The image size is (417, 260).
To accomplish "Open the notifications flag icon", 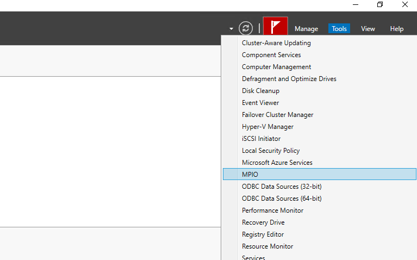I will (x=275, y=28).
